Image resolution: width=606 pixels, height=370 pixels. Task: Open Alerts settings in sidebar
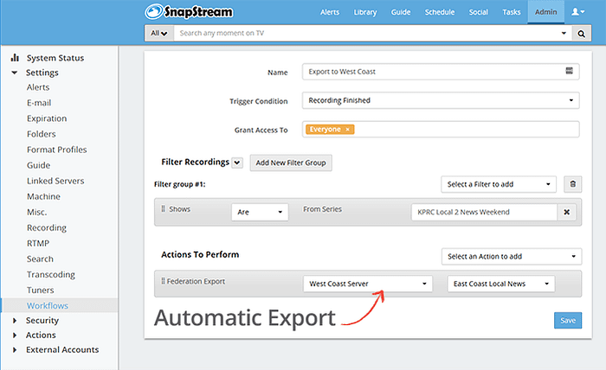[x=38, y=87]
